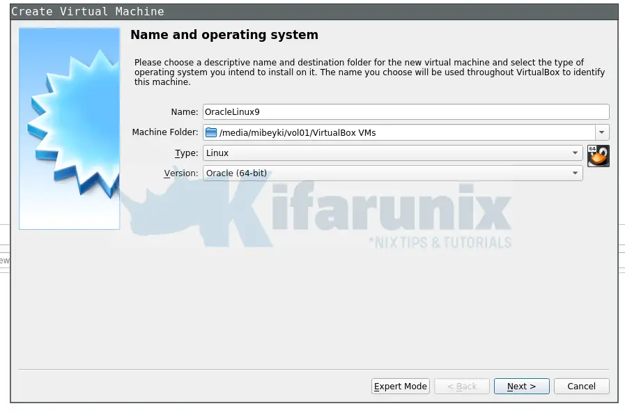Click the wizard heading Name and operating system

tap(223, 34)
